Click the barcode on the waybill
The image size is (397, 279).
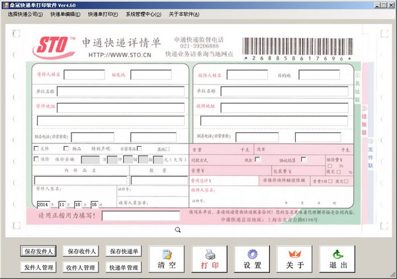(298, 46)
